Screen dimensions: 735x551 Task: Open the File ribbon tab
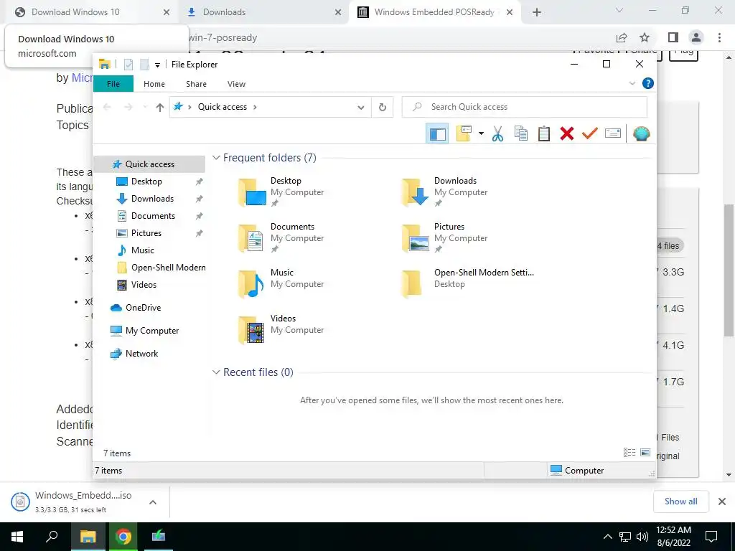click(x=113, y=84)
